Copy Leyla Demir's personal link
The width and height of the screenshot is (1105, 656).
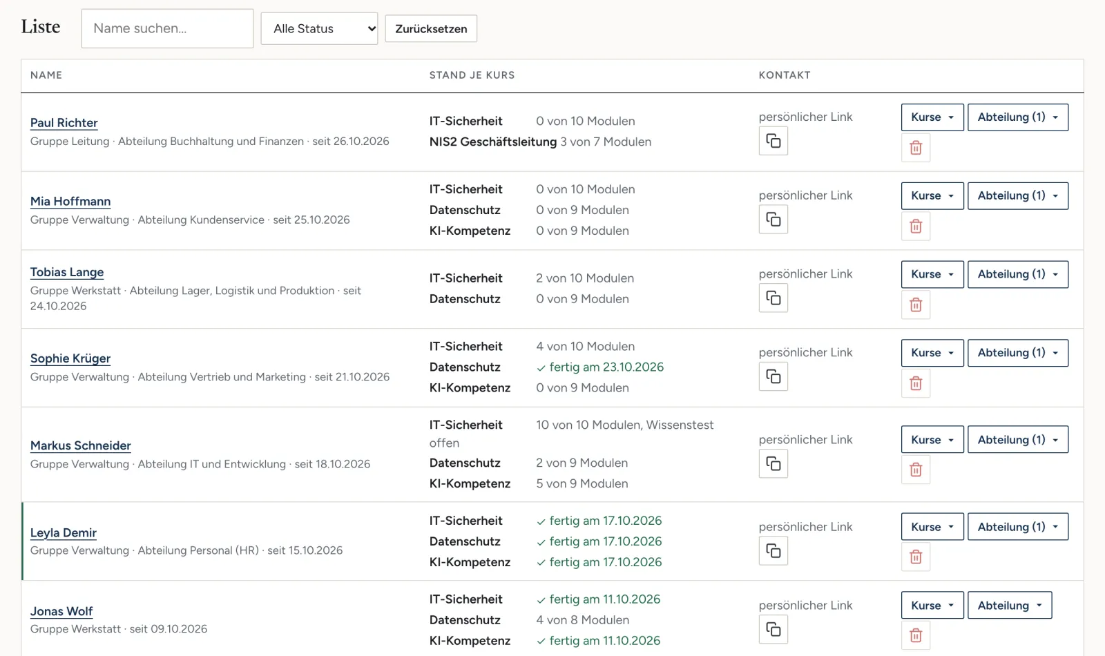773,551
